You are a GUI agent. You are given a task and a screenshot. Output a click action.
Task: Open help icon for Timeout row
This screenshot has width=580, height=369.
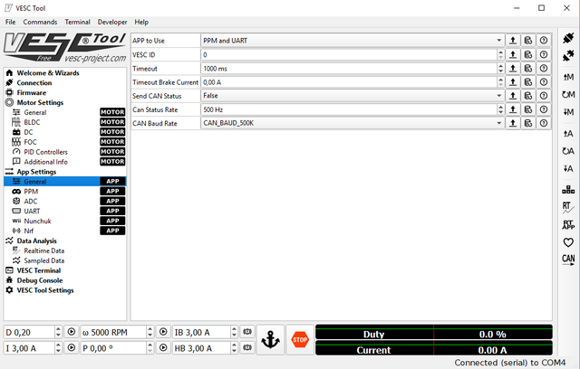click(544, 68)
